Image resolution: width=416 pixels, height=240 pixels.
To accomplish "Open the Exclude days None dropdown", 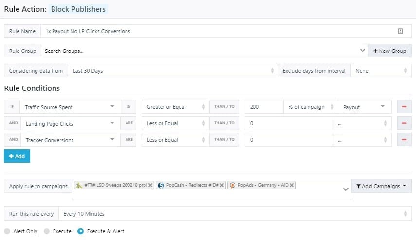I will pyautogui.click(x=380, y=71).
